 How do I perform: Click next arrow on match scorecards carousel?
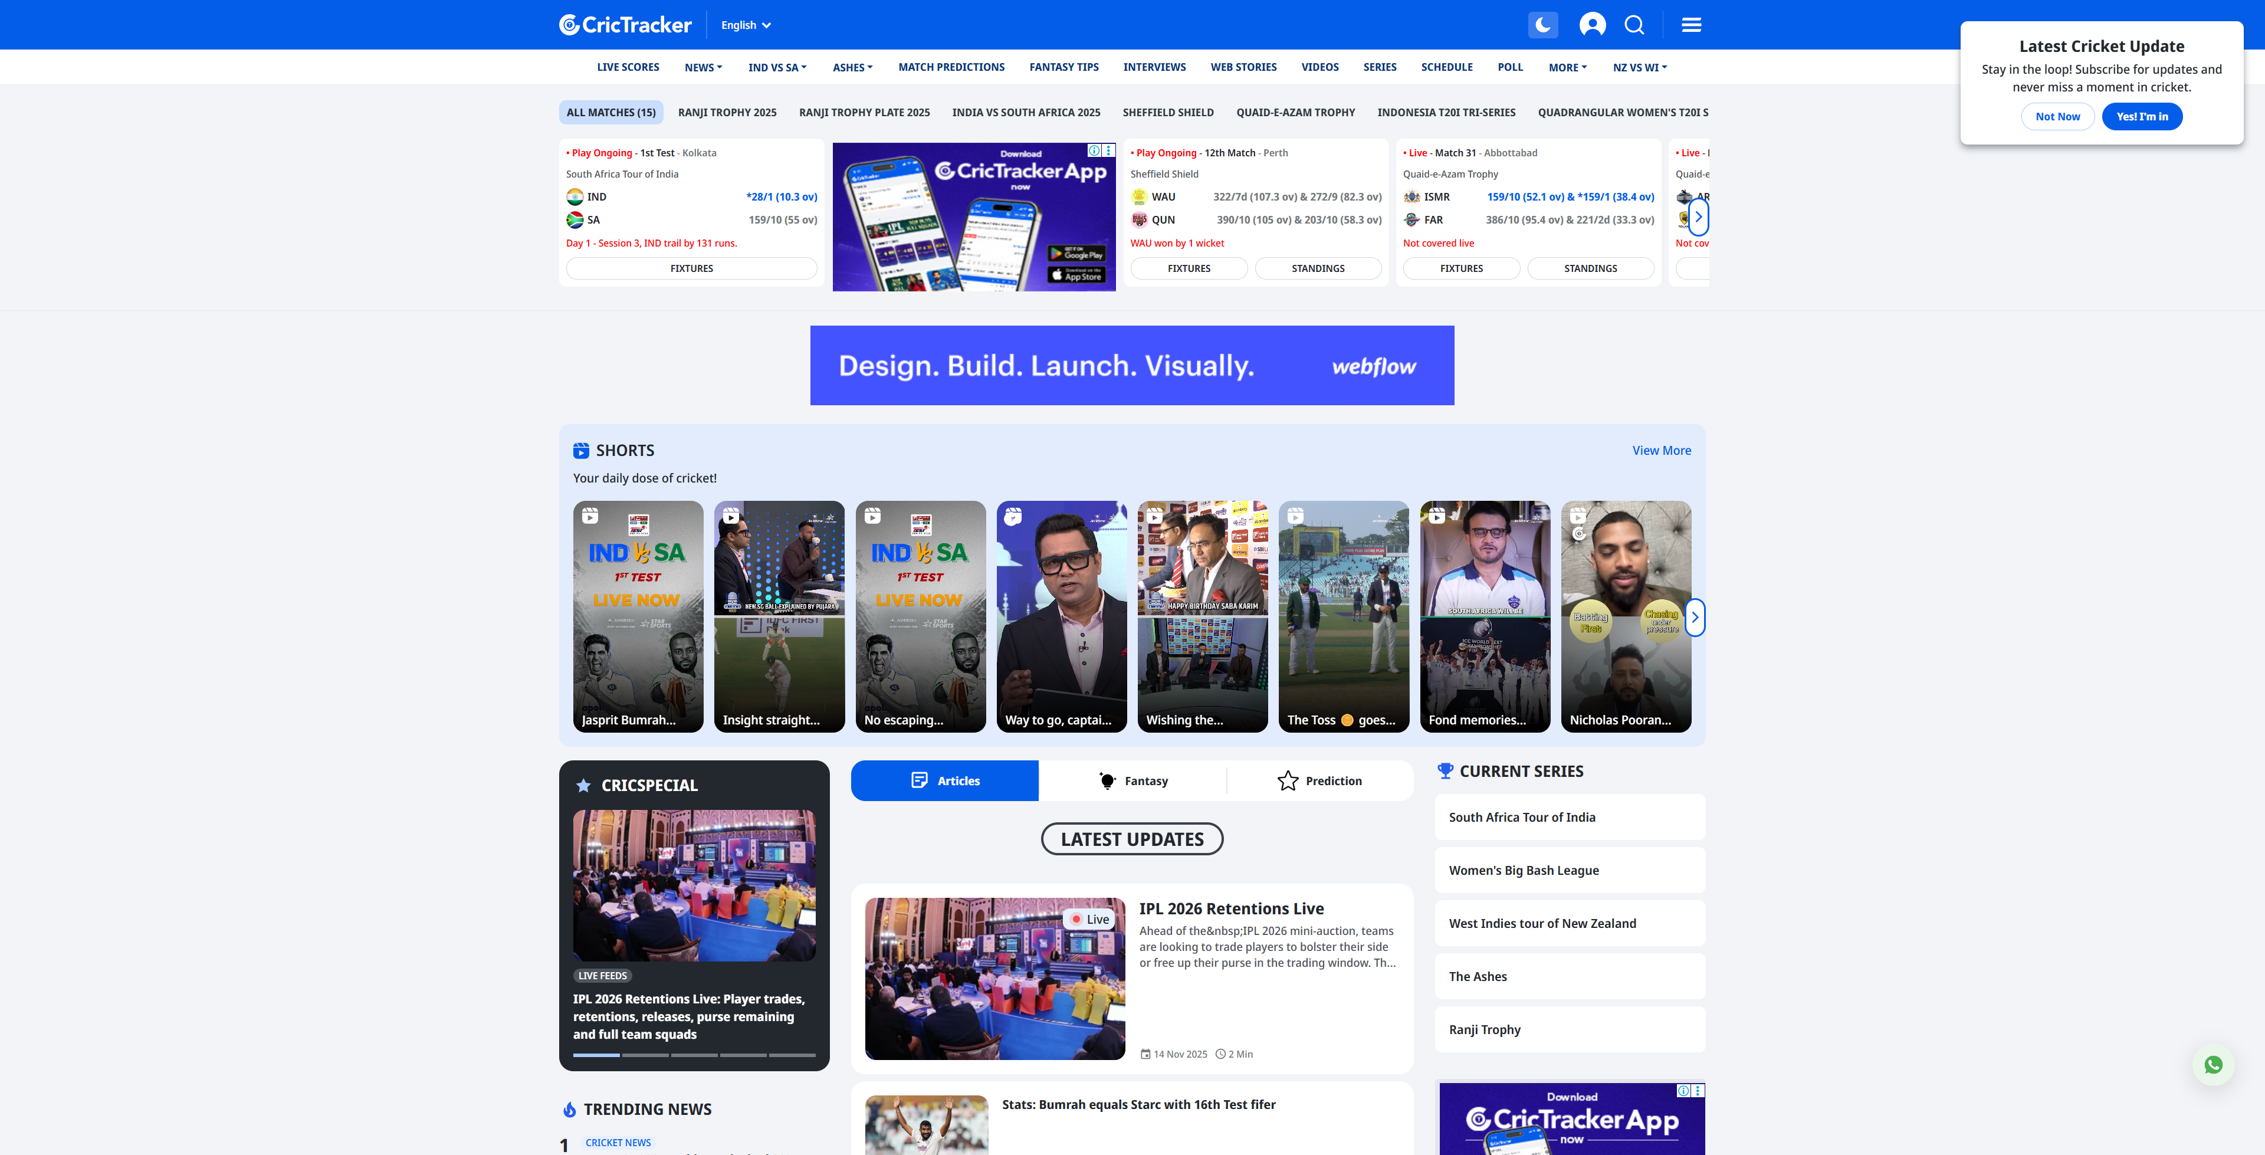[1698, 217]
